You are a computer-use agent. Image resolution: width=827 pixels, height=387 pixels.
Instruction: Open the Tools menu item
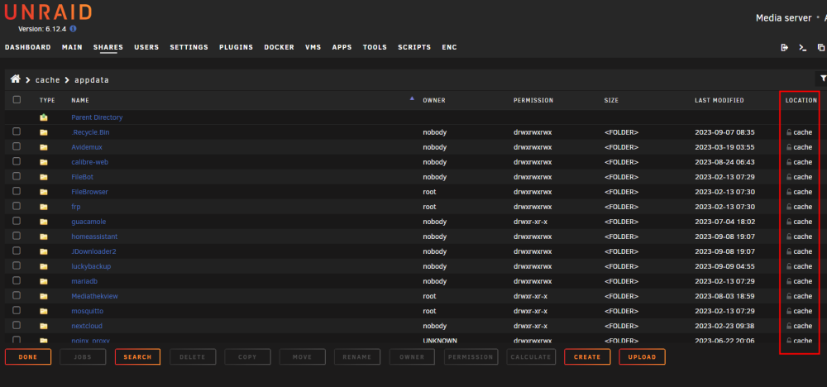pyautogui.click(x=375, y=47)
